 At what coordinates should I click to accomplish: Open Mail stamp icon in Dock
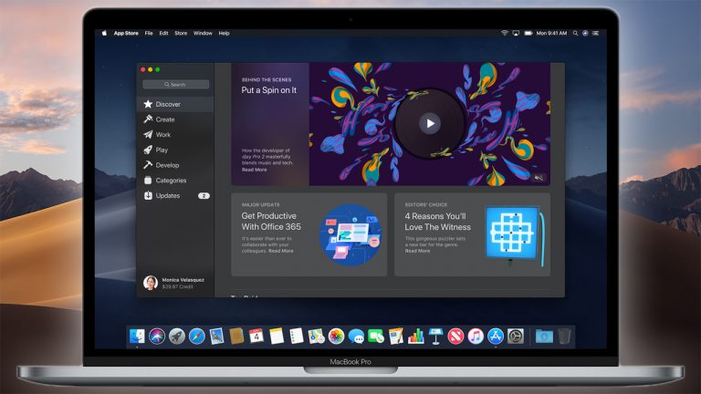coord(217,336)
